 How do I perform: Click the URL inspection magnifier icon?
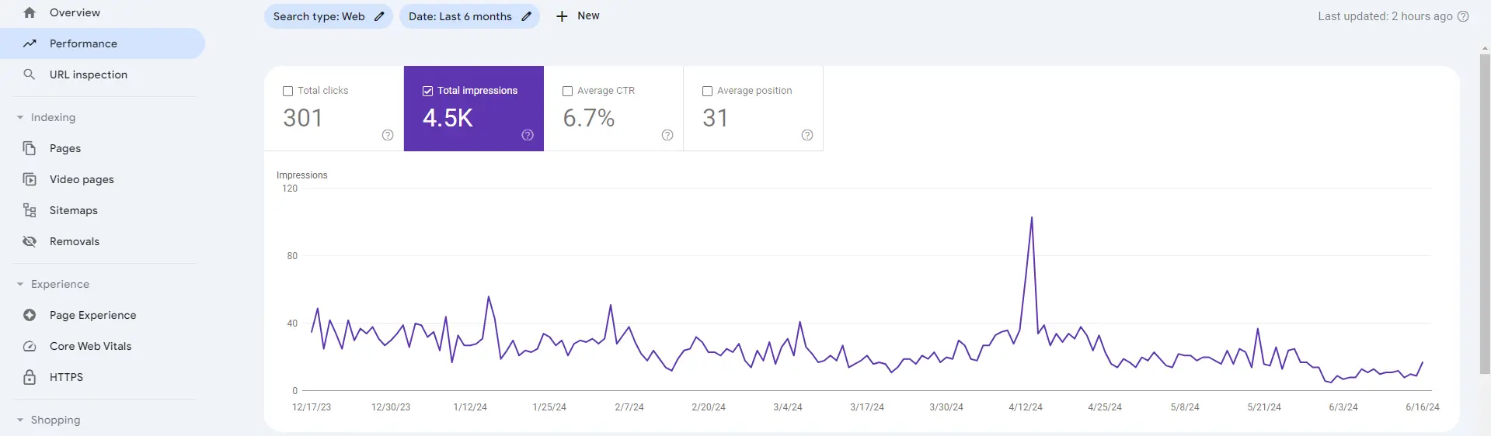tap(30, 74)
